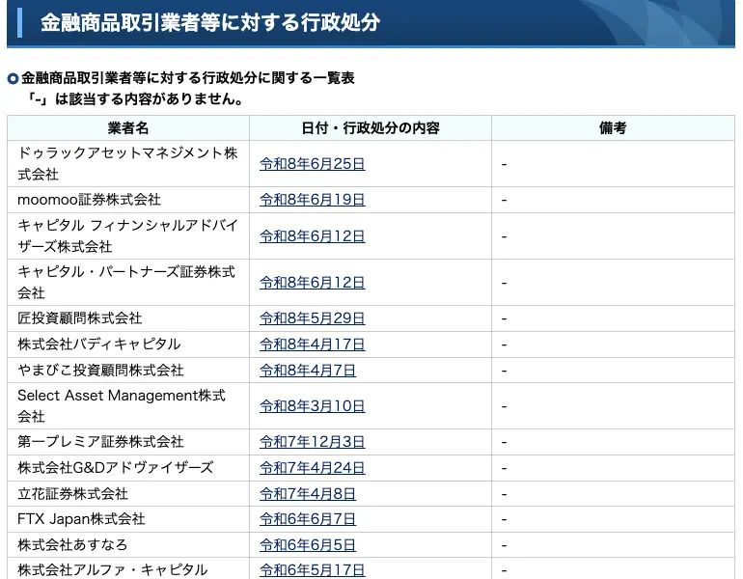This screenshot has height=579, width=743.
Task: Open the 令和8年4月17日 date link
Action: pos(313,344)
